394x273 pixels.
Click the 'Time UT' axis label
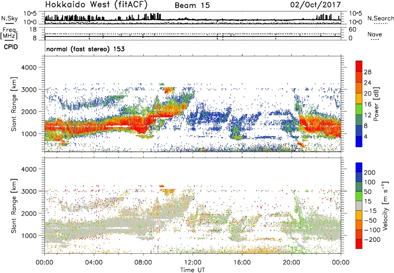click(x=193, y=270)
